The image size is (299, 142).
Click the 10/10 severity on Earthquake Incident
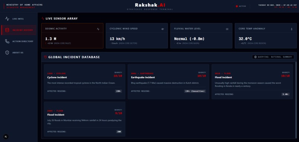(201, 76)
